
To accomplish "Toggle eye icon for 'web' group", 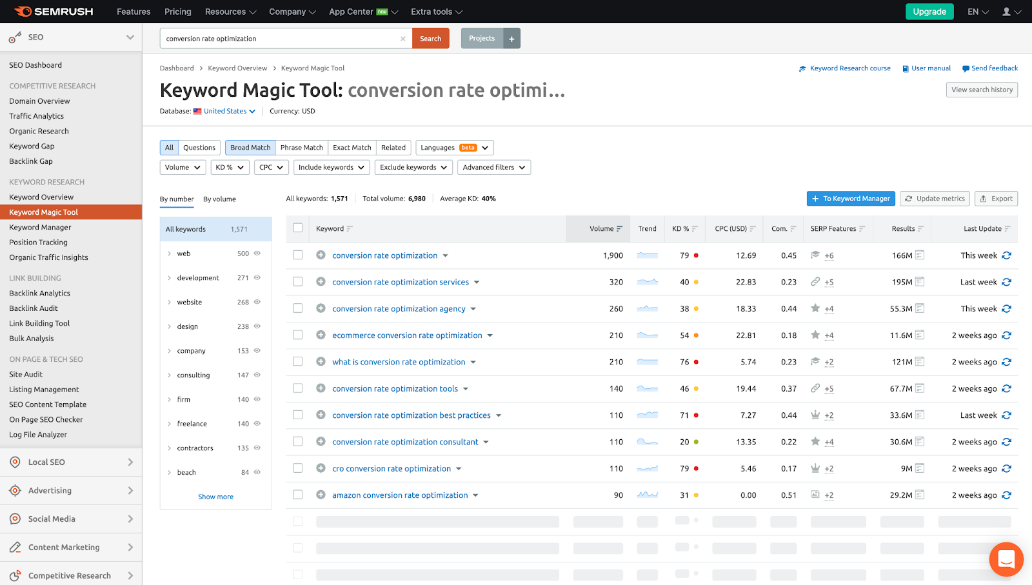I will pos(257,253).
